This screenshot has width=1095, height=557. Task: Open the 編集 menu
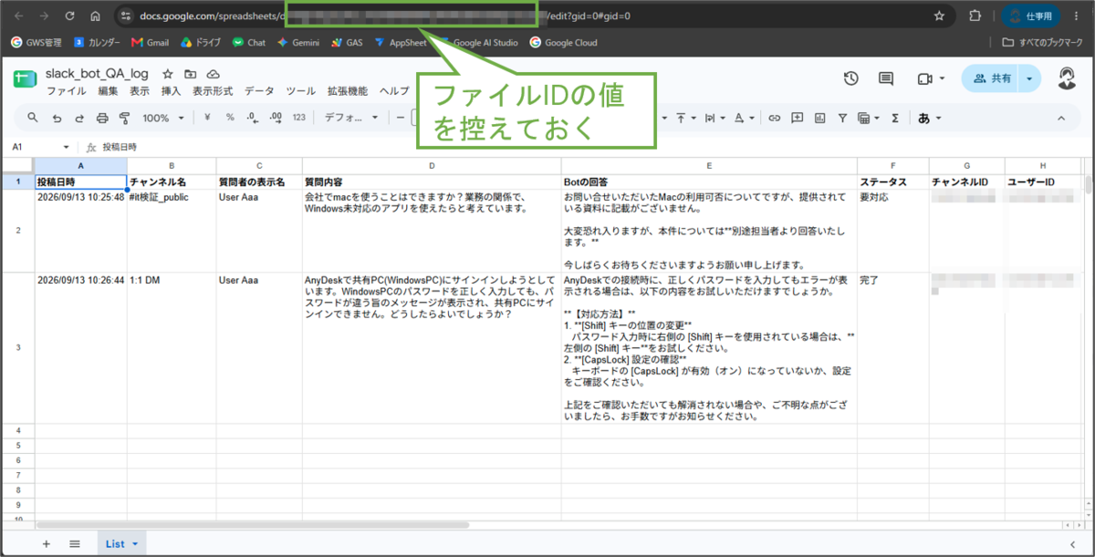click(108, 91)
